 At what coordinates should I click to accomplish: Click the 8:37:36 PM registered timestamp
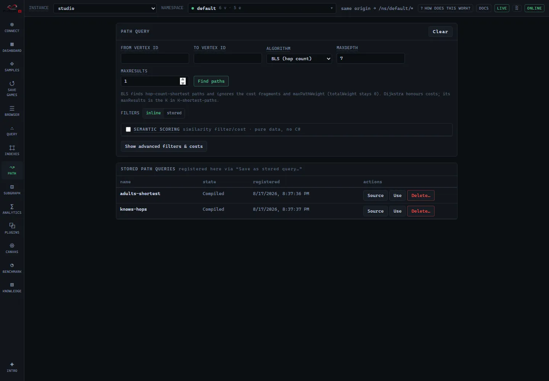(x=281, y=194)
